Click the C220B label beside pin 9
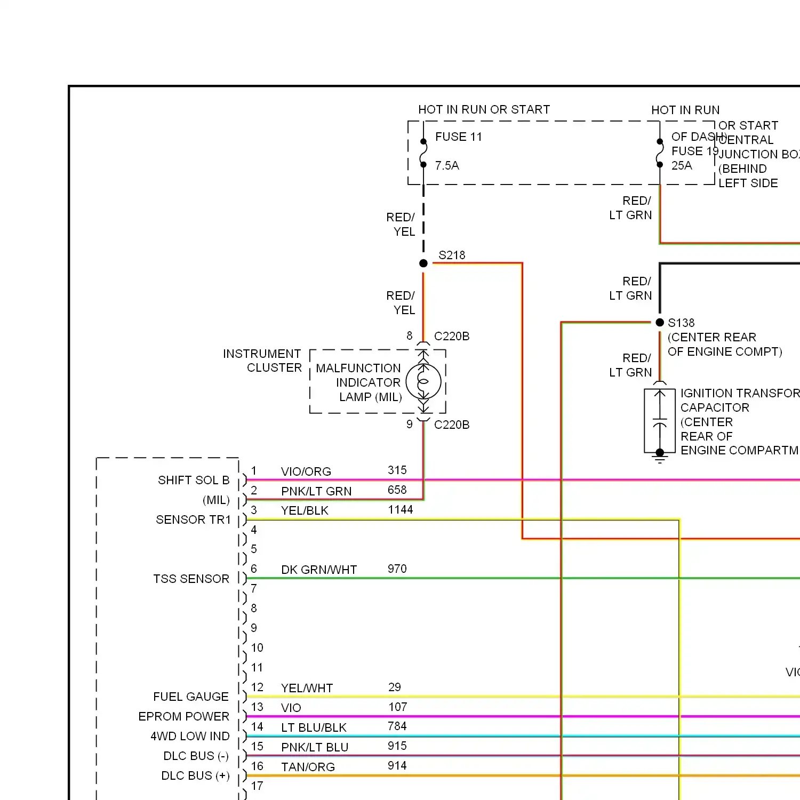The width and height of the screenshot is (800, 800). (452, 425)
